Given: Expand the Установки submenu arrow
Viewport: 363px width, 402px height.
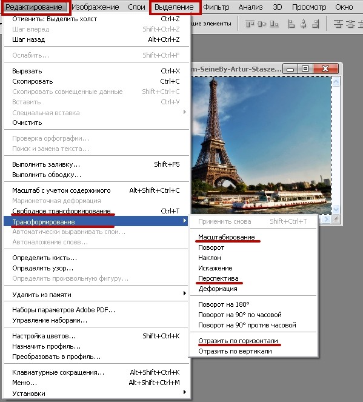Looking at the screenshot, I should (185, 392).
